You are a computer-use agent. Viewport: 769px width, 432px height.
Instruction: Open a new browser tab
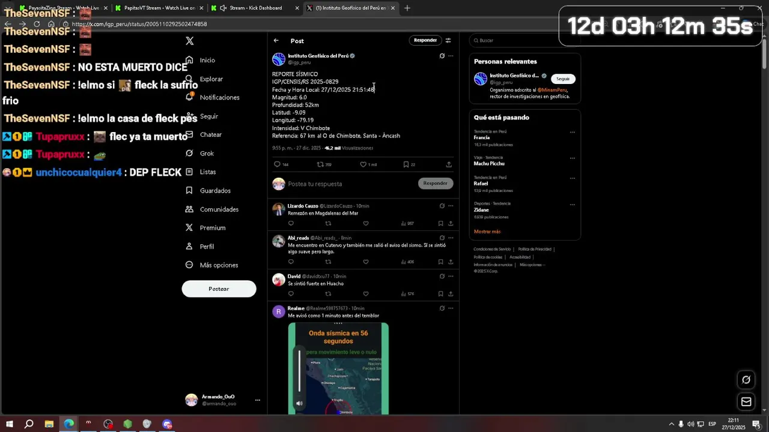click(x=407, y=8)
